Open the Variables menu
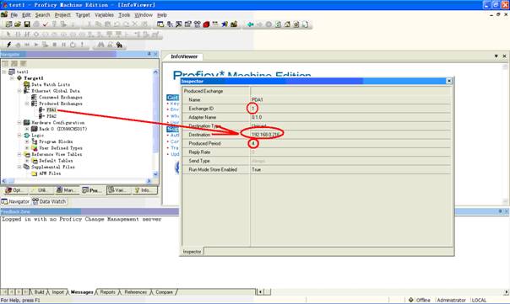510x304 pixels. click(104, 15)
